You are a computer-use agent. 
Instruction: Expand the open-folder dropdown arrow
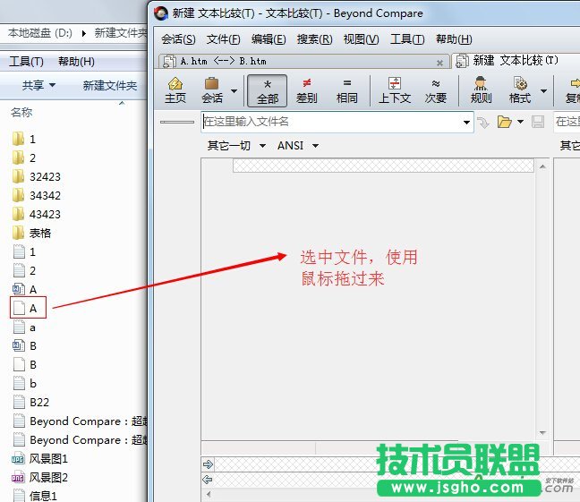click(x=520, y=122)
